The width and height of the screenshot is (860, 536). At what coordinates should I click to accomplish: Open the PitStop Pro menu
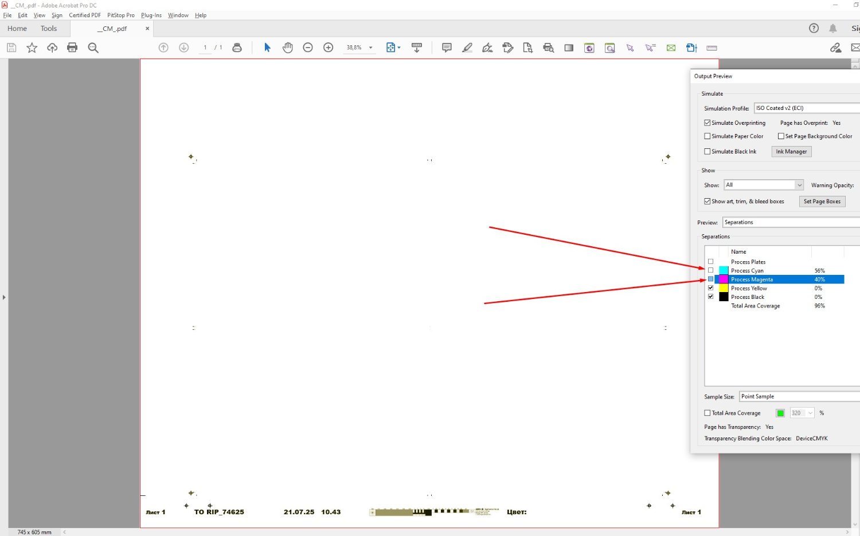click(121, 15)
